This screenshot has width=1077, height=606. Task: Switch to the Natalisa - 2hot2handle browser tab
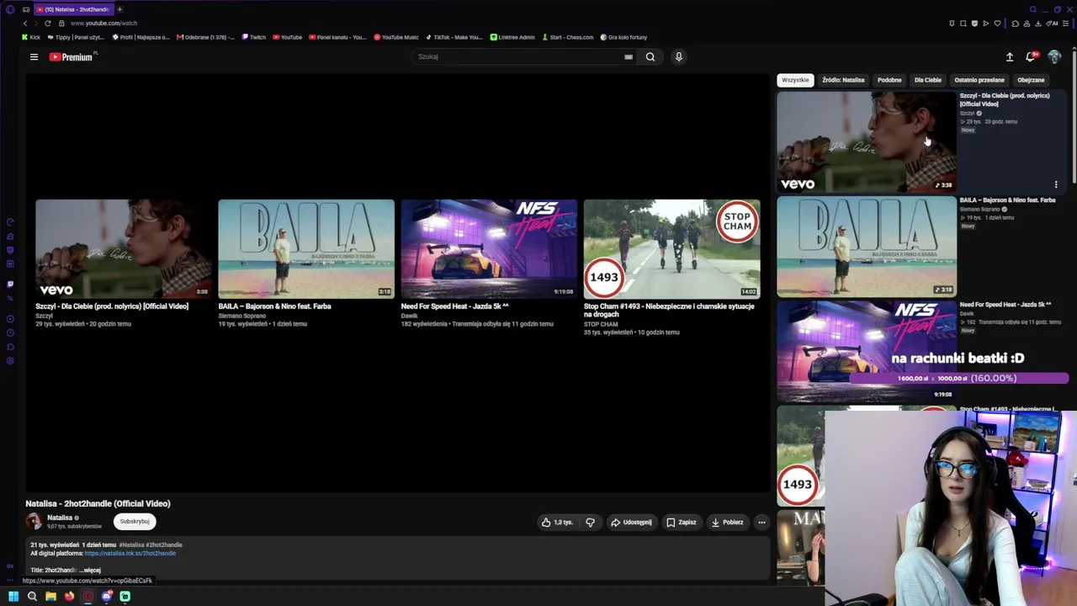coord(73,9)
